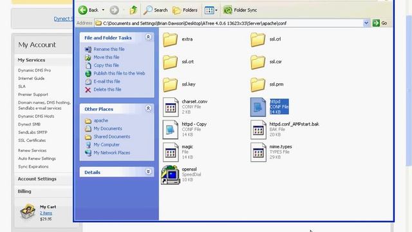Image resolution: width=412 pixels, height=232 pixels.
Task: Open the Views dropdown button
Action: [211, 10]
